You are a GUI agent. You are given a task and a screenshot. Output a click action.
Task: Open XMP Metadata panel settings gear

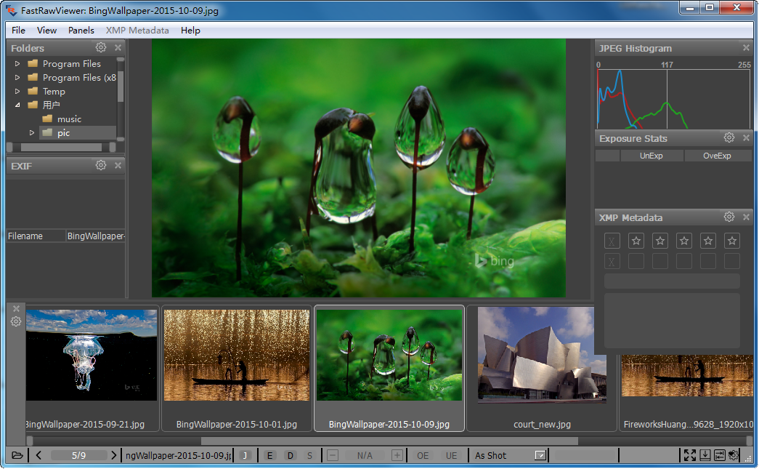[x=728, y=217]
